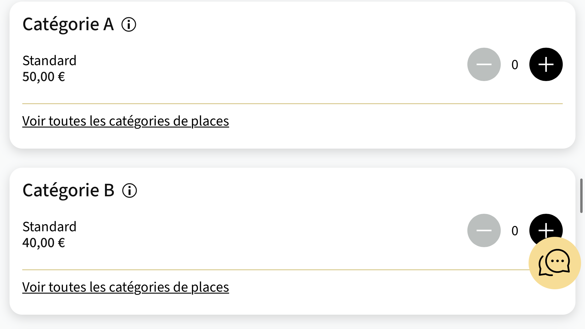The height and width of the screenshot is (329, 585).
Task: Click the Catégorie B heading text
Action: pyautogui.click(x=69, y=190)
